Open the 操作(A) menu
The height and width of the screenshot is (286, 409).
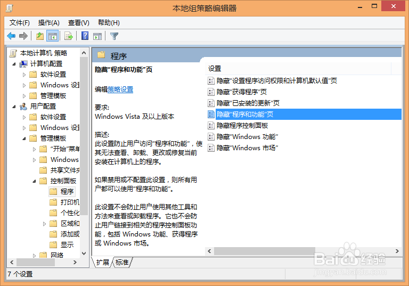[x=49, y=23]
